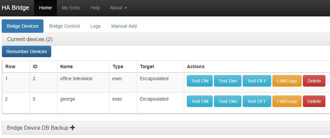
Task: Click the Renumber Devices button
Action: click(27, 51)
